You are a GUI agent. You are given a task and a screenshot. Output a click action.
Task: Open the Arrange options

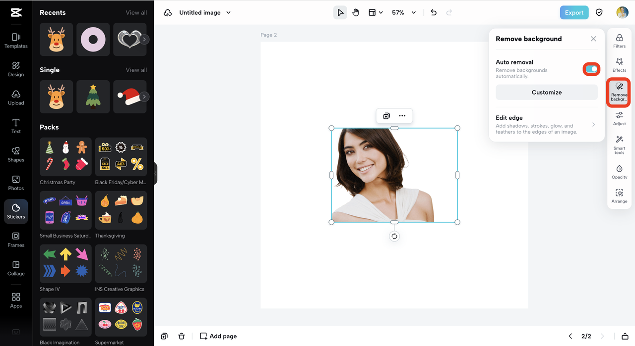pos(619,196)
